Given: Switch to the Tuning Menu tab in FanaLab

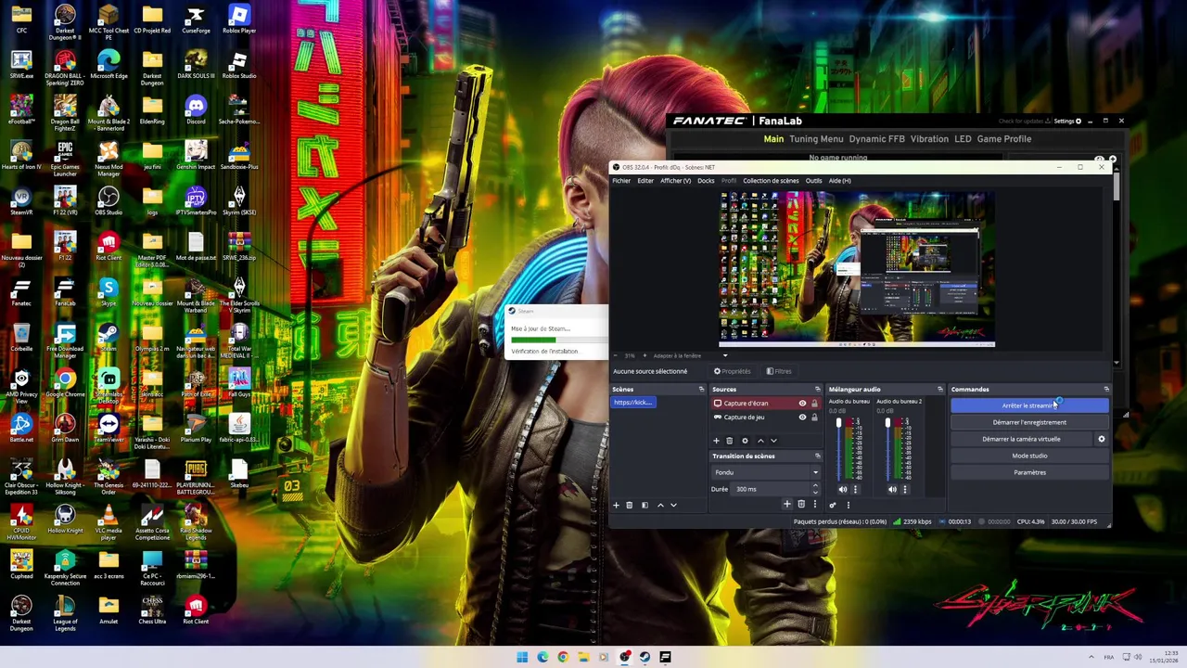Looking at the screenshot, I should pos(816,139).
